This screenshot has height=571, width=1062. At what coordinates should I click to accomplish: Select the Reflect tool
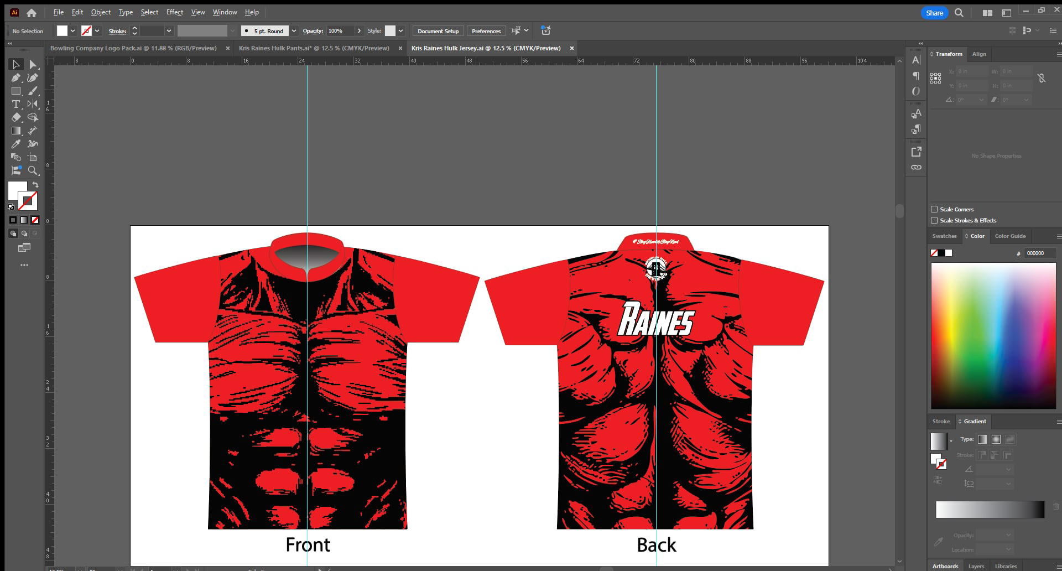point(33,104)
